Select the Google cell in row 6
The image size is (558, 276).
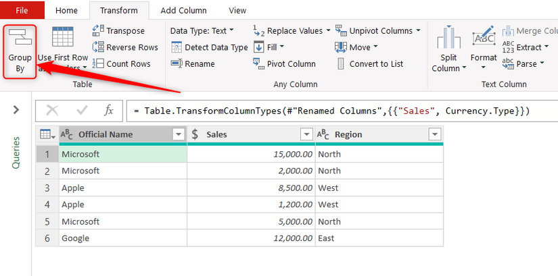tap(123, 238)
